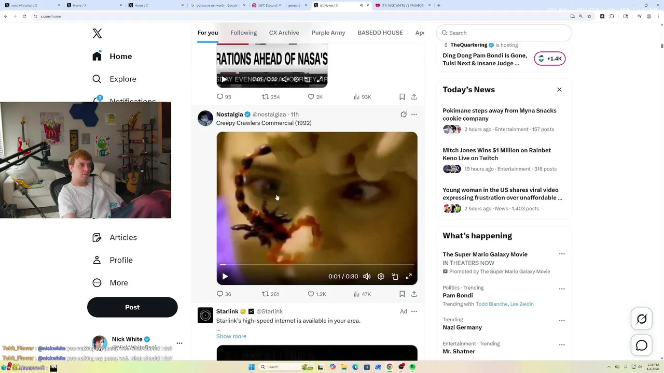
Task: Open Explore in the sidebar
Action: pos(115,79)
